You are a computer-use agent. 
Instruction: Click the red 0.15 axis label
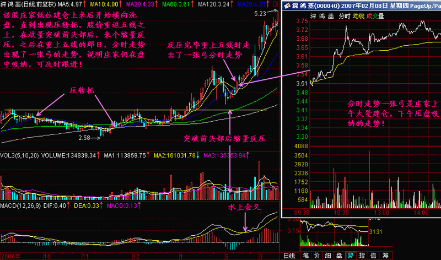pos(293,231)
